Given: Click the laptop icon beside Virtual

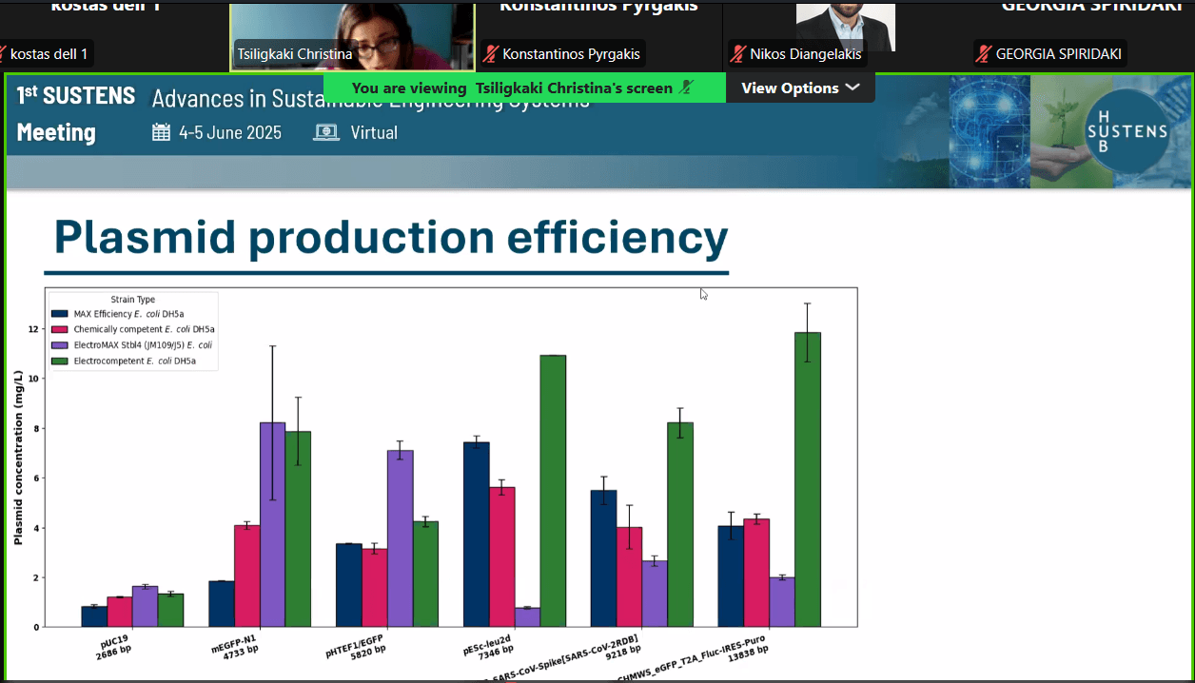Looking at the screenshot, I should click(x=326, y=132).
